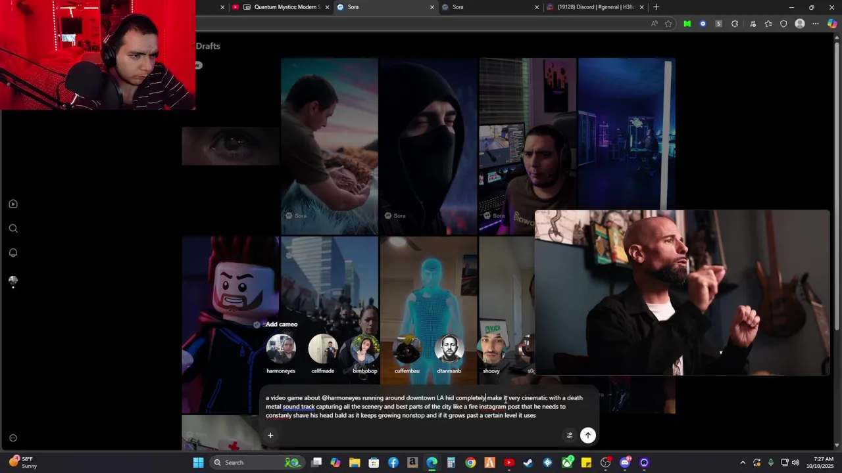Submit the prompt with the arrow button

coord(588,435)
